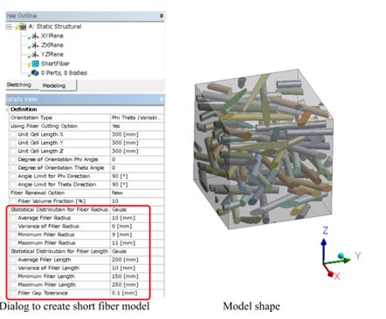Screen dimensions: 386x319
Task: Switch to the Modeling tab
Action: pos(54,85)
